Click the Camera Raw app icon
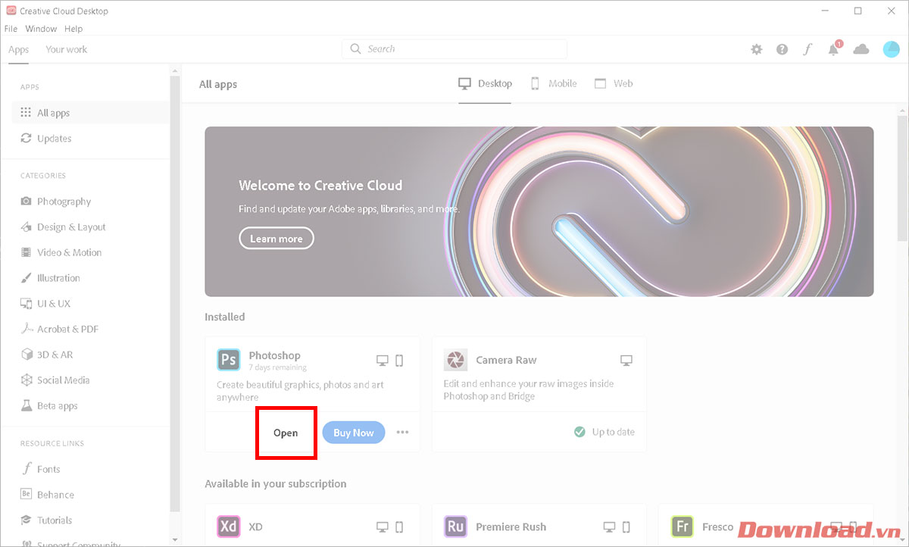The image size is (909, 547). 455,360
